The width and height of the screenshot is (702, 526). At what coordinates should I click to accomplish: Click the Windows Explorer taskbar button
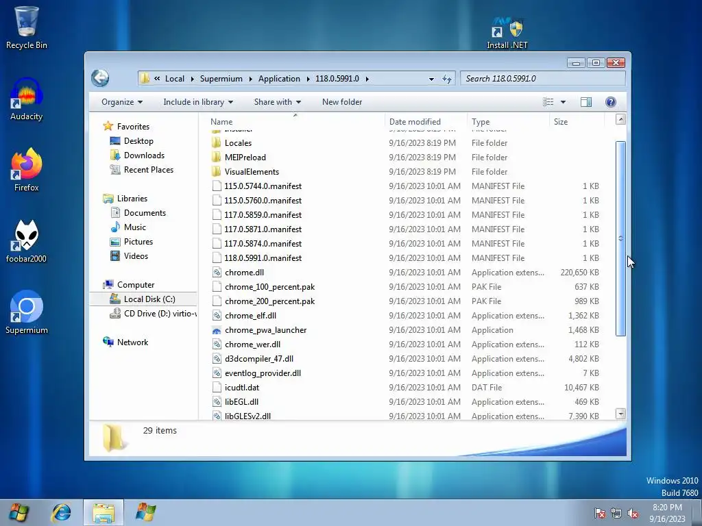point(104,512)
